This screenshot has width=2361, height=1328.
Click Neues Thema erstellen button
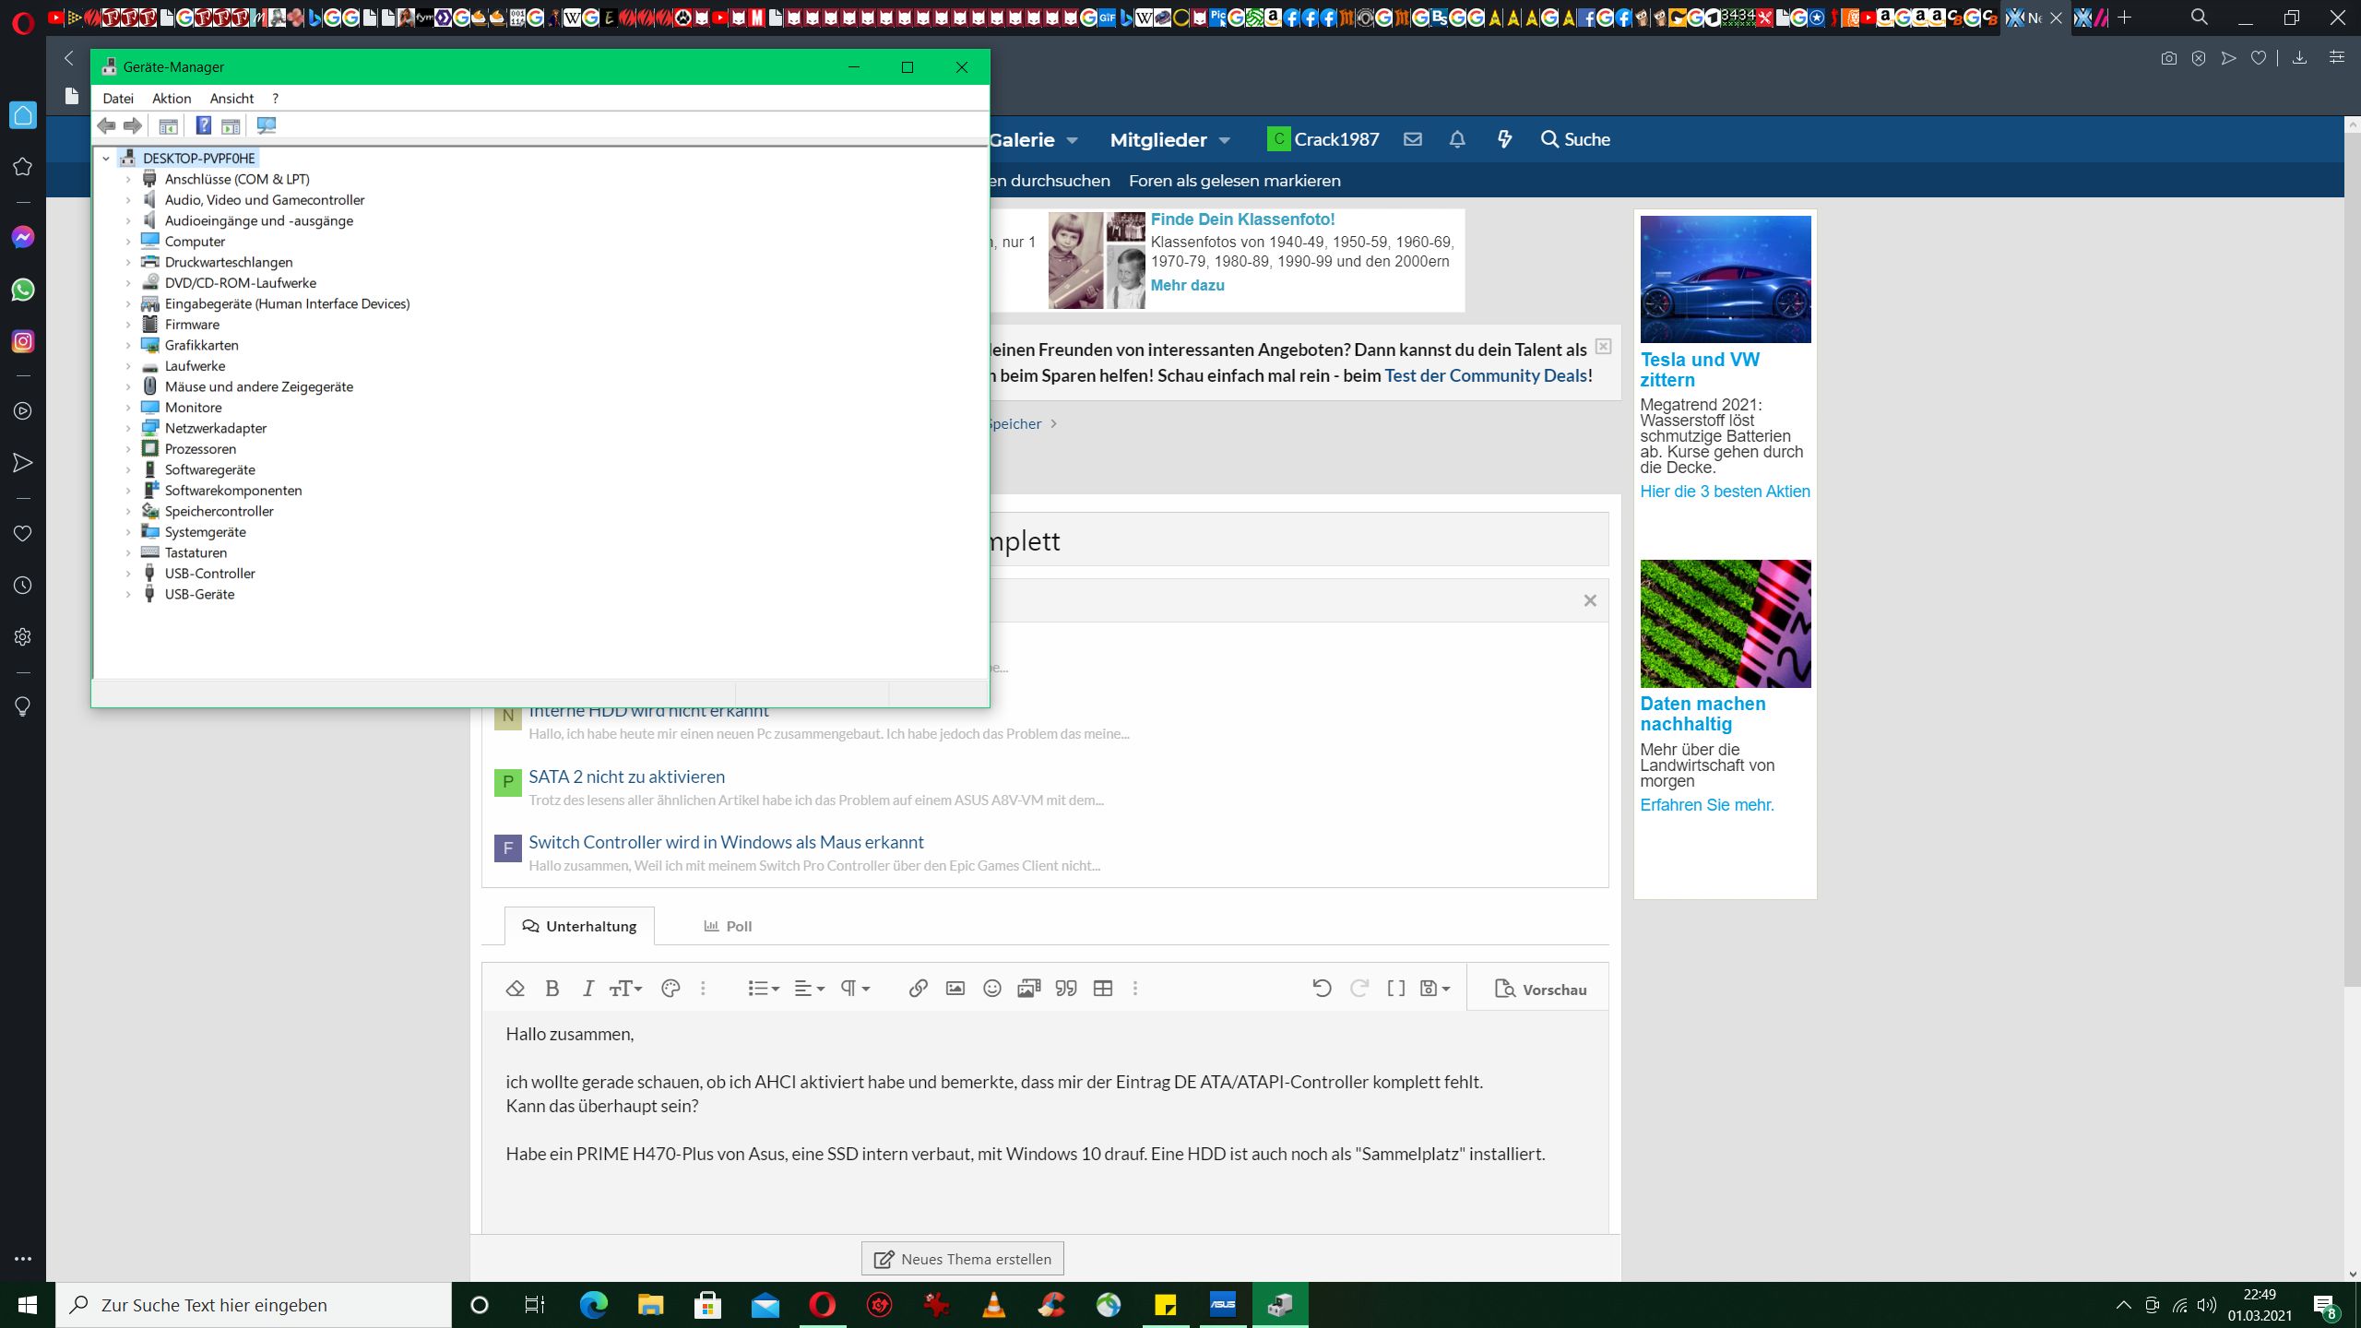[962, 1259]
